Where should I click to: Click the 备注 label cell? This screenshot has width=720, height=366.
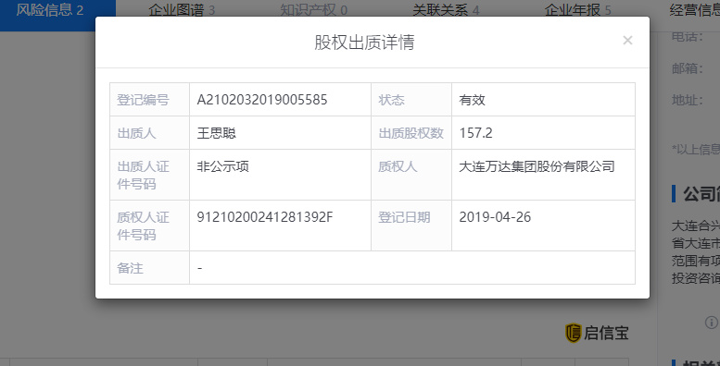tap(150, 268)
